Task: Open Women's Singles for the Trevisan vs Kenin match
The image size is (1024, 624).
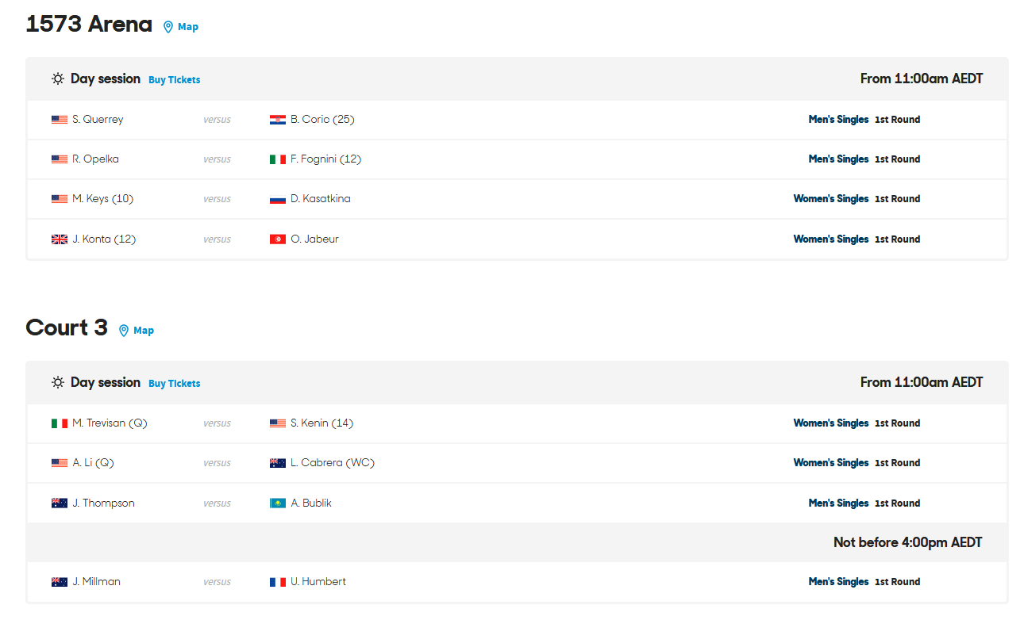Action: 831,423
